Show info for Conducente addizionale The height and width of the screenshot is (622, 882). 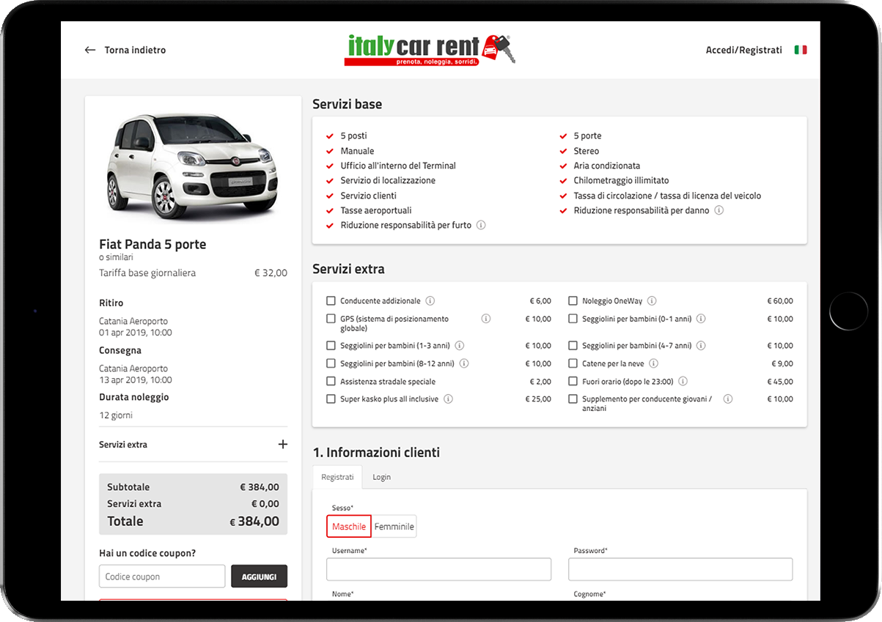pyautogui.click(x=430, y=301)
